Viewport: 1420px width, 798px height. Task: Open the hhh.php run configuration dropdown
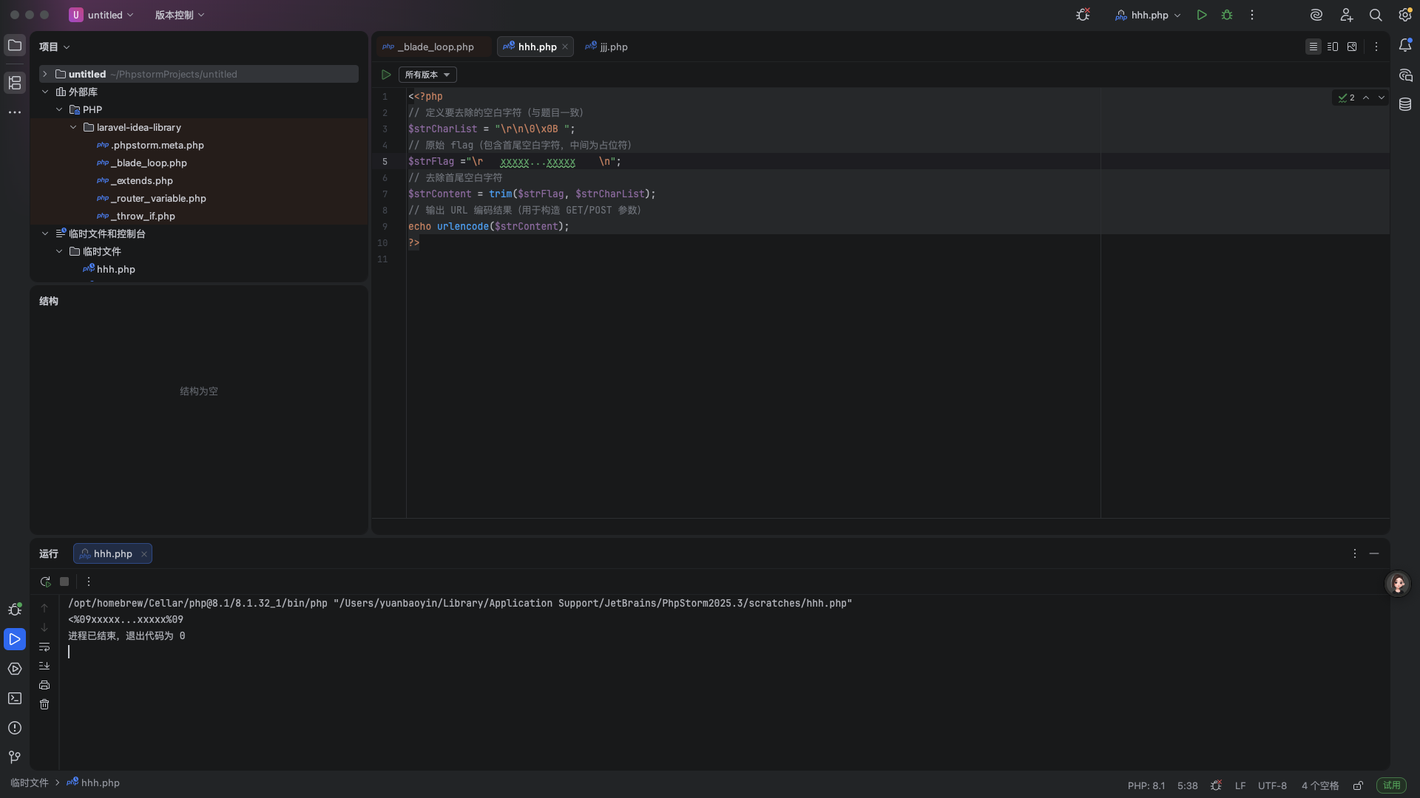[1148, 15]
